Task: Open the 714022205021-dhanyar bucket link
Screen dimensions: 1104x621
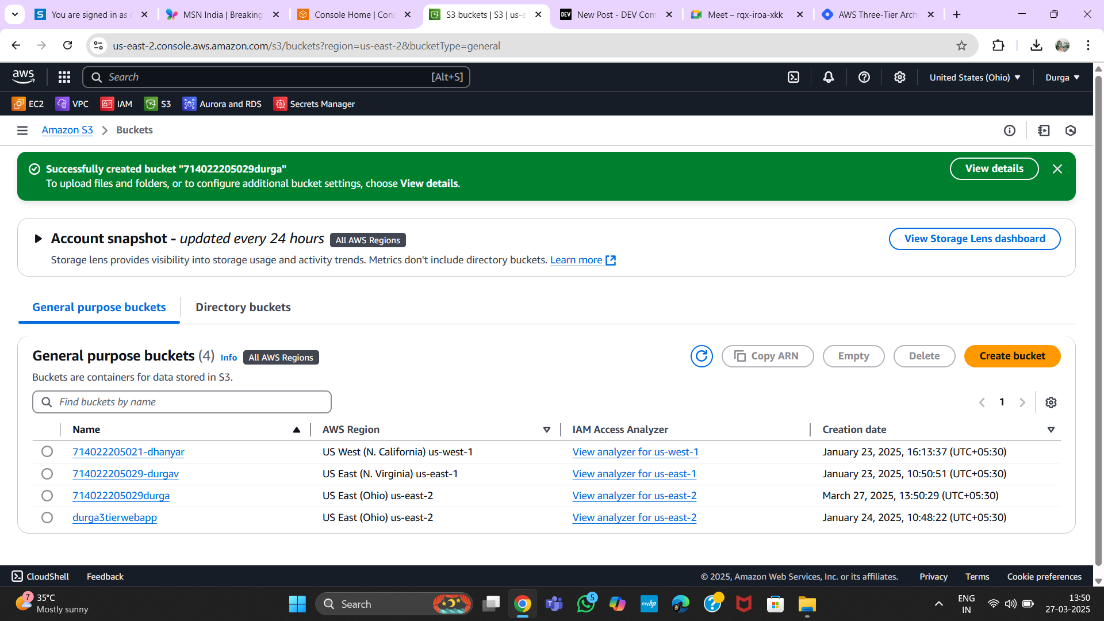Action: [x=128, y=451]
